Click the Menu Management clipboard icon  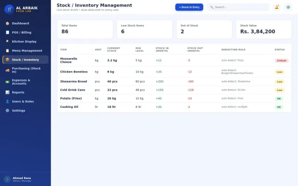[7, 51]
